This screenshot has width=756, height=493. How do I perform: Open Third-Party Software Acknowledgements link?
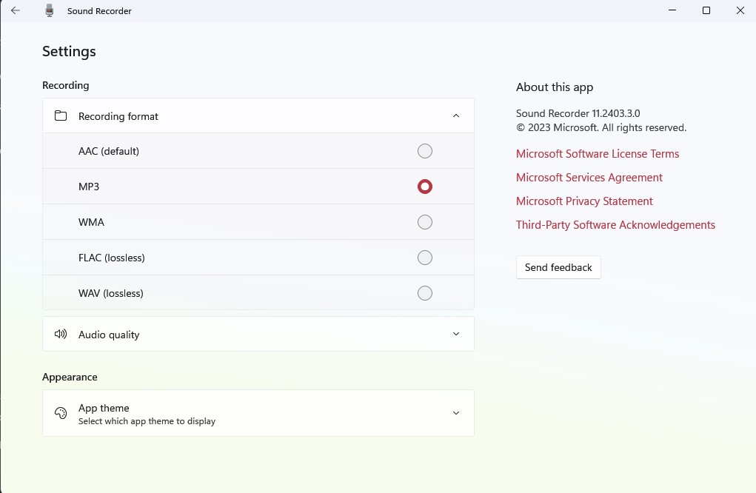click(616, 224)
